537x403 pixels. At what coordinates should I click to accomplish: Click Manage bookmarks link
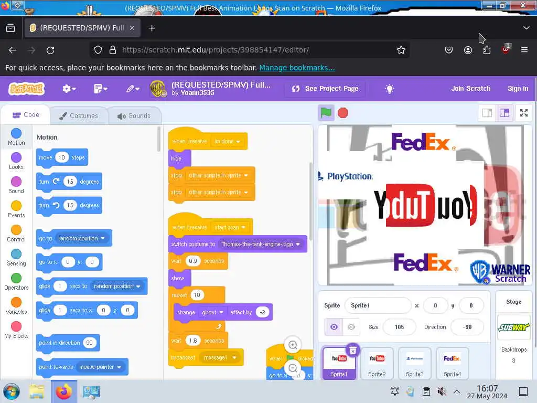[x=297, y=68]
